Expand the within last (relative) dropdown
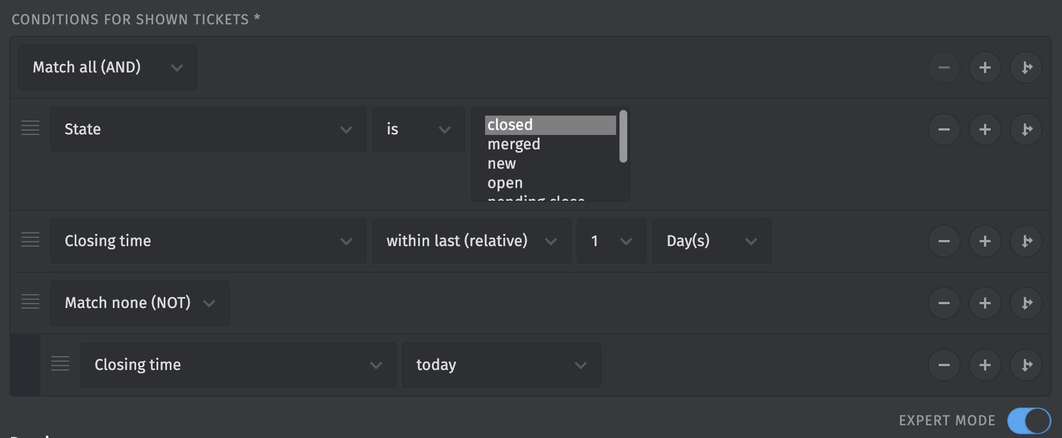This screenshot has height=438, width=1062. click(x=472, y=241)
